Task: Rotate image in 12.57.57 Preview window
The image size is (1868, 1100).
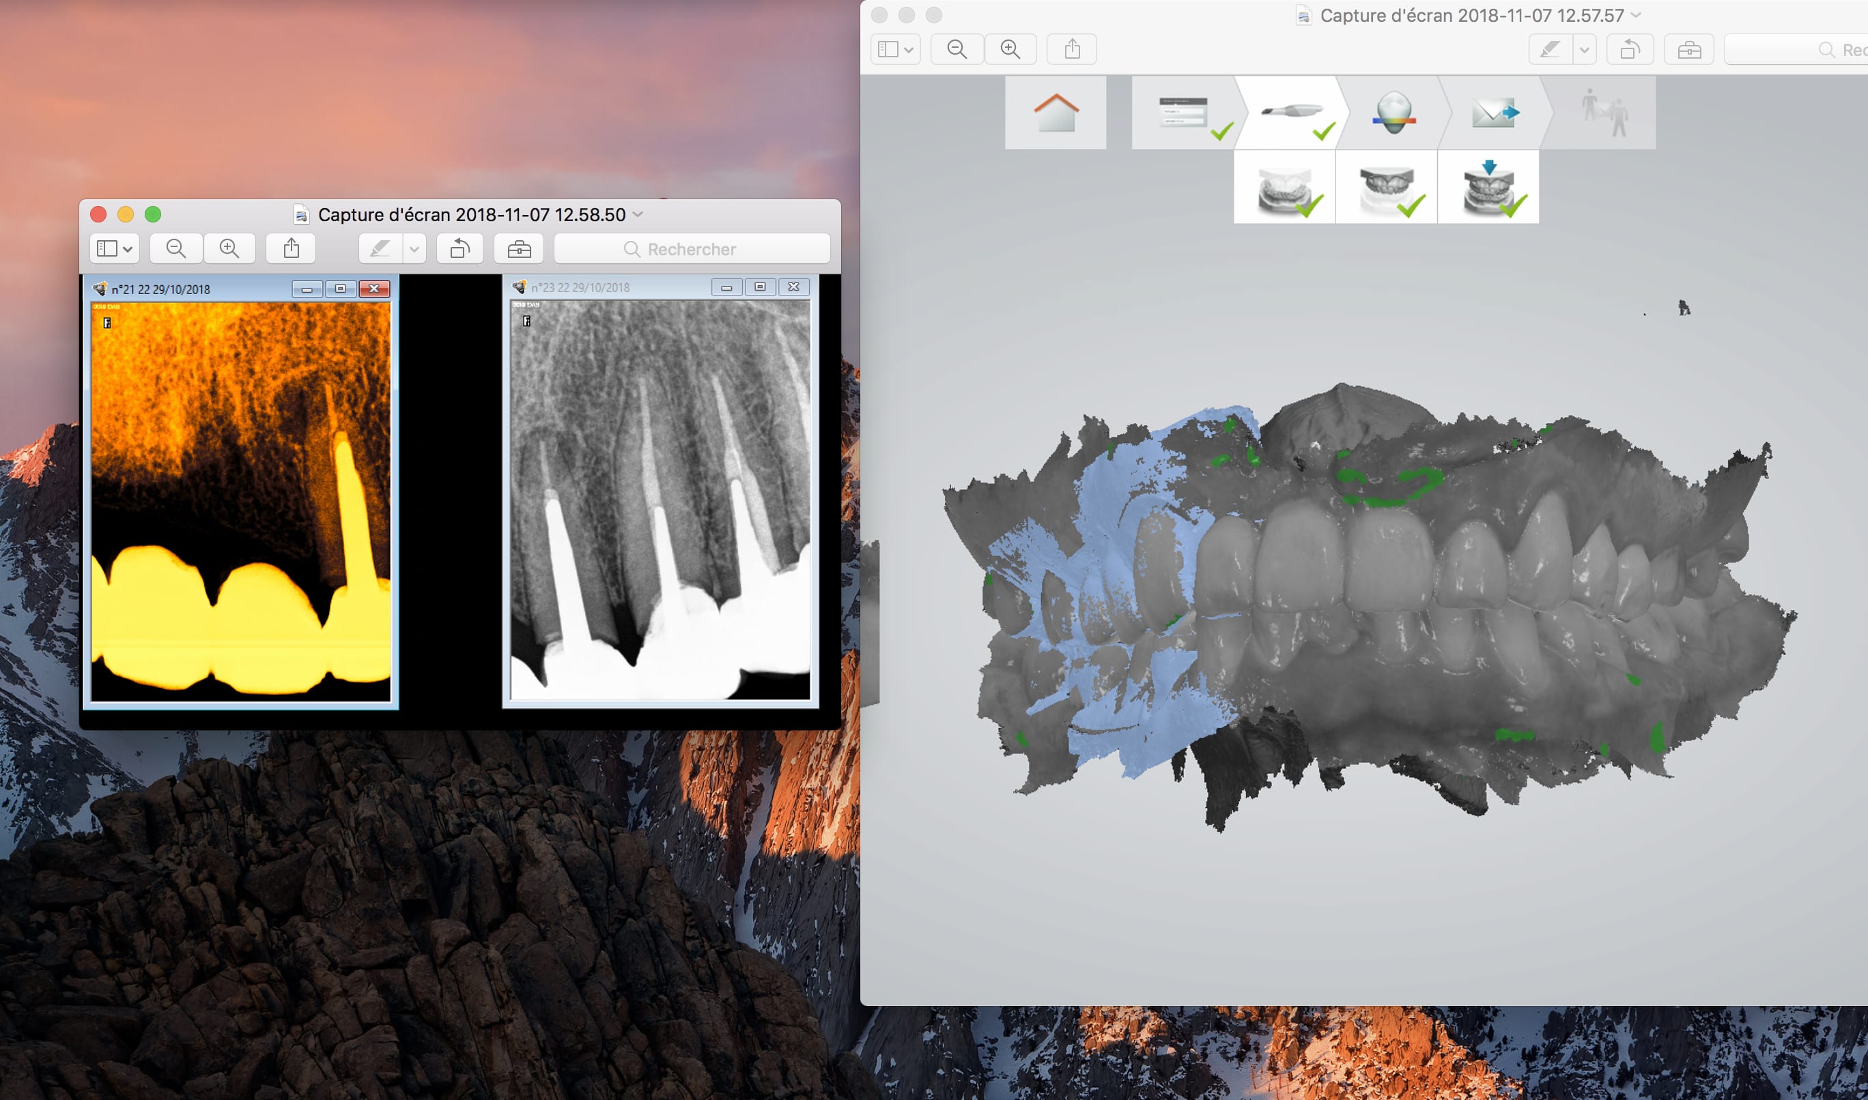Action: pos(1630,50)
